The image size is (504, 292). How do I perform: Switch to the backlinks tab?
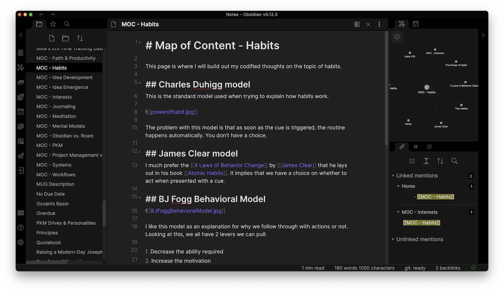coord(402,146)
